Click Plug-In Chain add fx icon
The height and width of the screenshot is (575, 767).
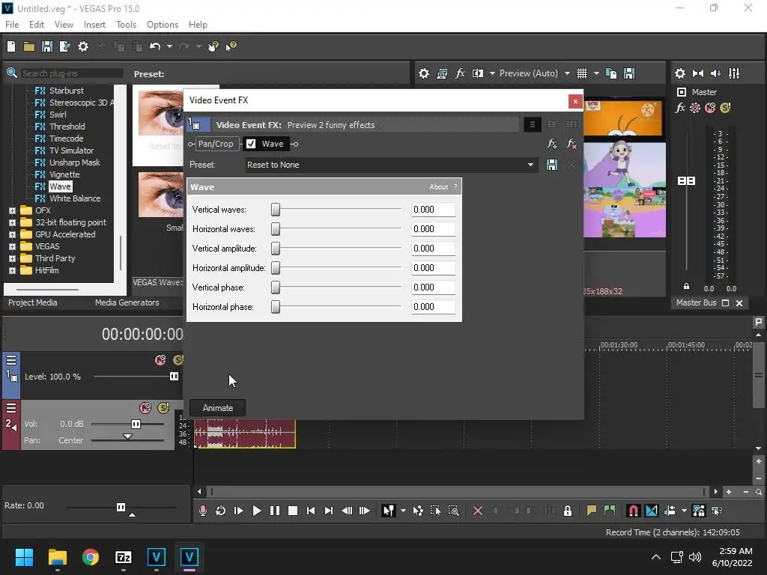coord(552,144)
